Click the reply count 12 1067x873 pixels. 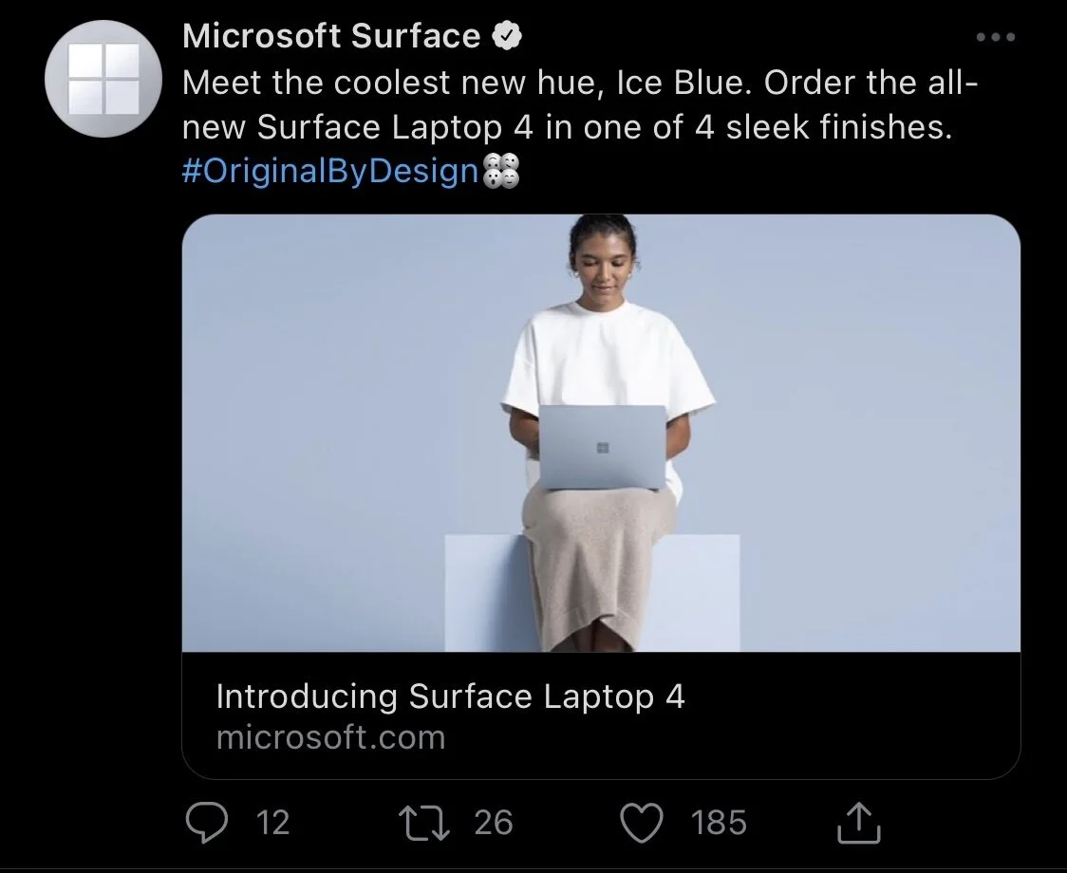click(272, 822)
